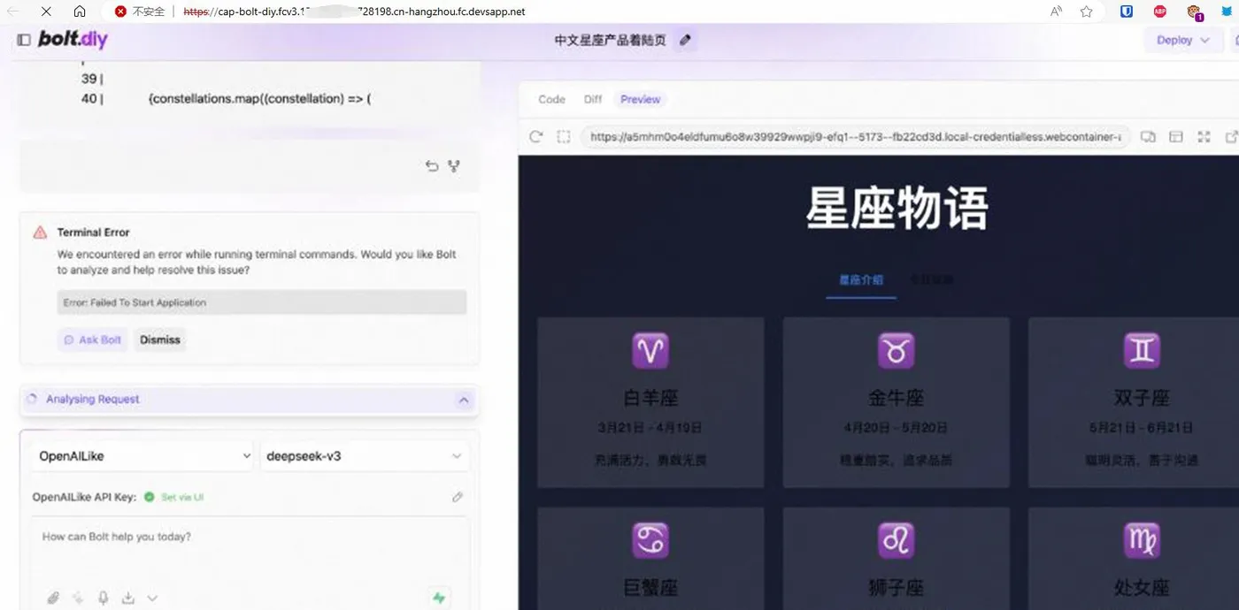1239x610 pixels.
Task: Click the window layout icon in preview bar
Action: point(1176,137)
